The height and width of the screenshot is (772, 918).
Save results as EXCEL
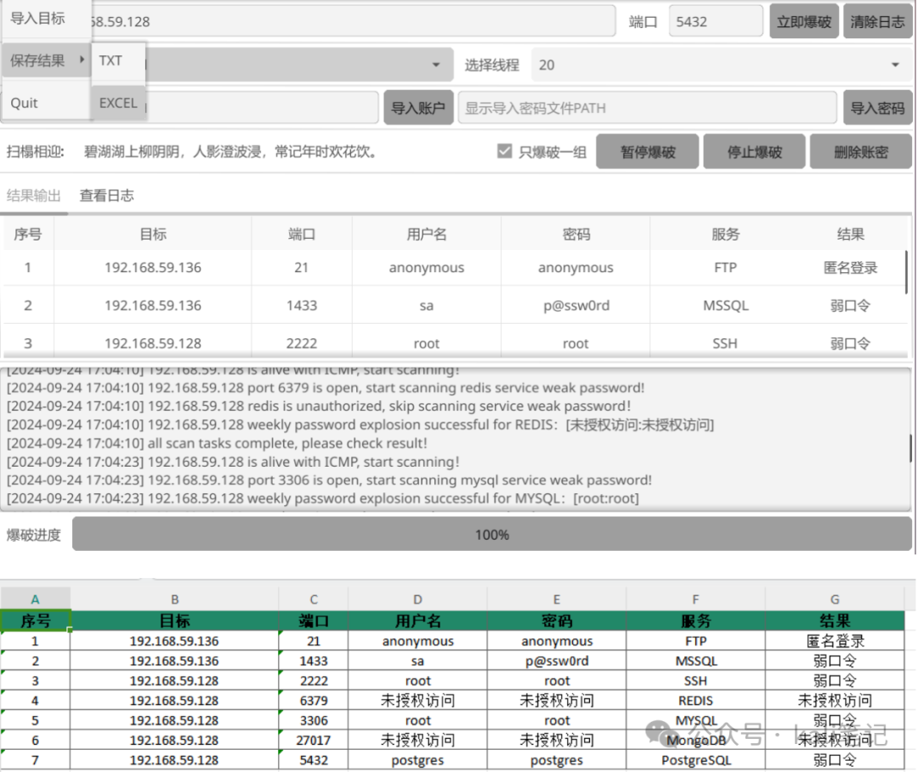coord(118,103)
